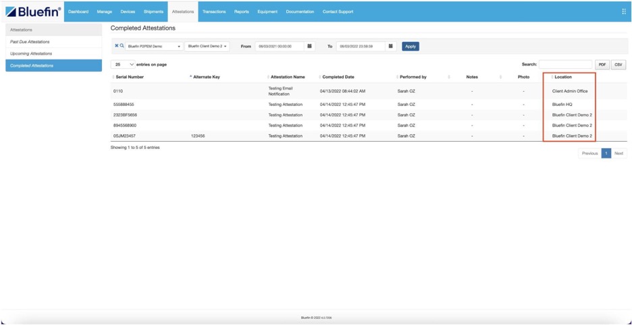This screenshot has height=325, width=632.
Task: Open Upcoming Attestations in sidebar
Action: [x=53, y=53]
